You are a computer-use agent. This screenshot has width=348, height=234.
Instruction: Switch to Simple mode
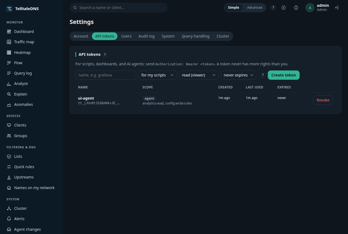pos(233,8)
